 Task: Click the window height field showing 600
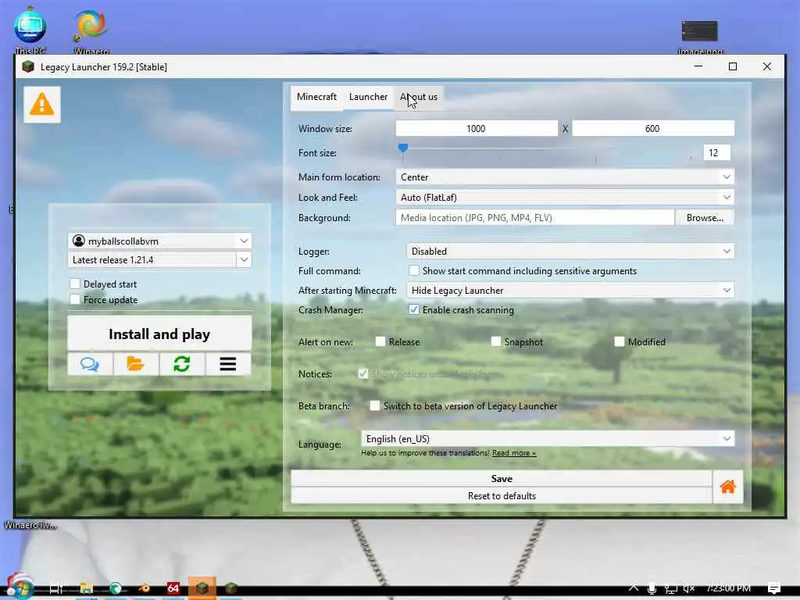653,129
